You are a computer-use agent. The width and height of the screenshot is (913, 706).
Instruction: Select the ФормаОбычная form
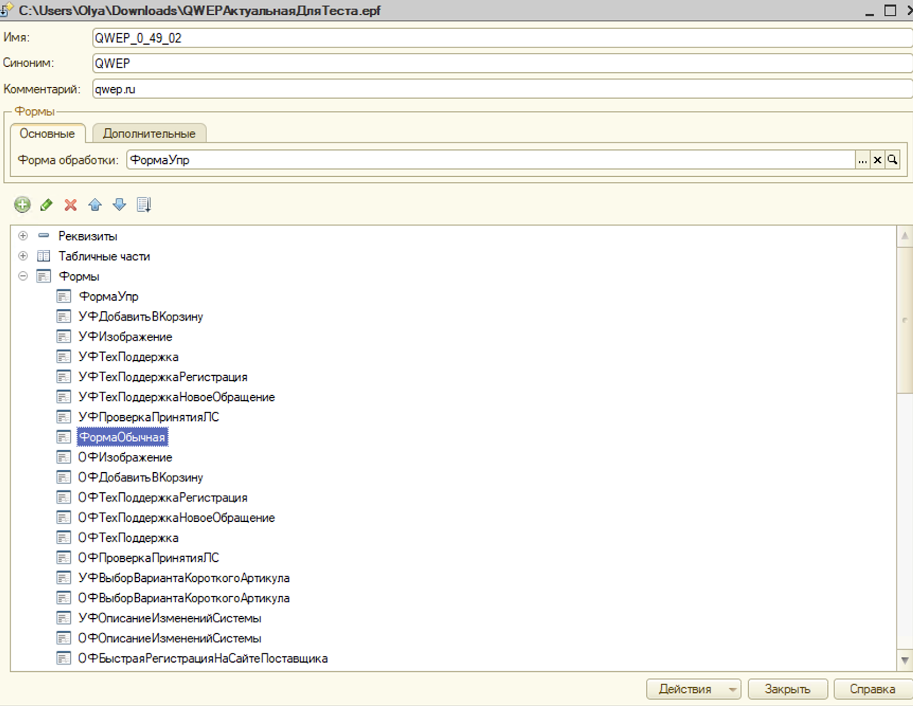(122, 437)
